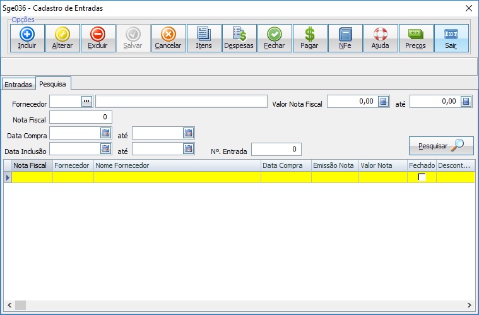Image resolution: width=479 pixels, height=315 pixels.
Task: Sort by Fornecedor column header
Action: coord(73,165)
